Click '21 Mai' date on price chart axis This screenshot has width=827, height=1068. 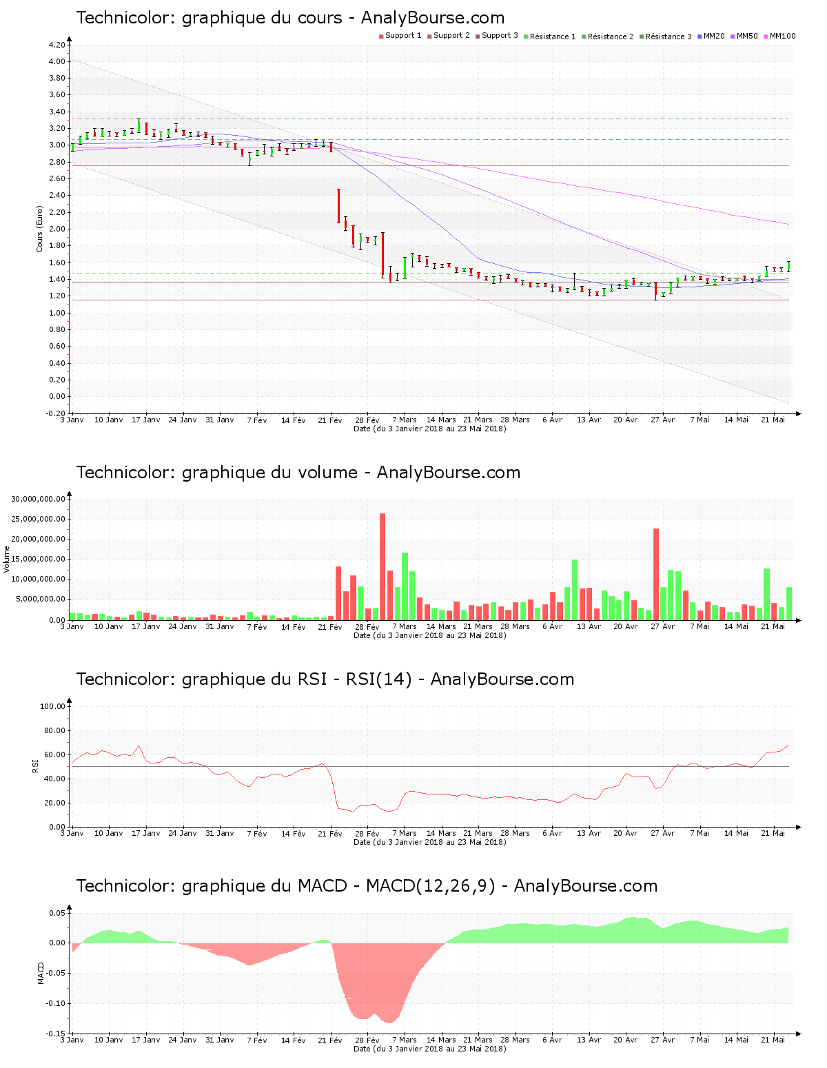[773, 420]
